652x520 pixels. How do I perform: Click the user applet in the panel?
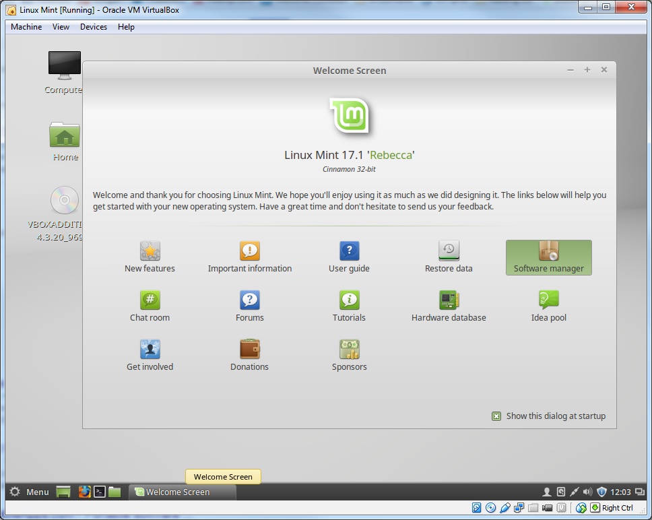click(x=547, y=492)
